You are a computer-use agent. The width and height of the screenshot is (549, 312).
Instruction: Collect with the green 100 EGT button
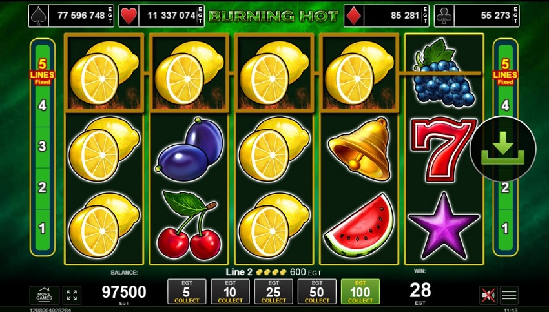pos(360,291)
